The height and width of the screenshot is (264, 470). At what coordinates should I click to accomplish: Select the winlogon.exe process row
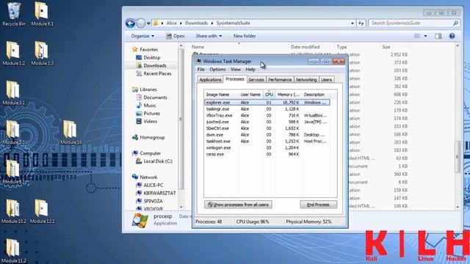(x=267, y=147)
